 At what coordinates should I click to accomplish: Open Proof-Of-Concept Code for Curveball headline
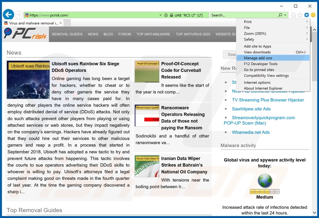tap(181, 70)
